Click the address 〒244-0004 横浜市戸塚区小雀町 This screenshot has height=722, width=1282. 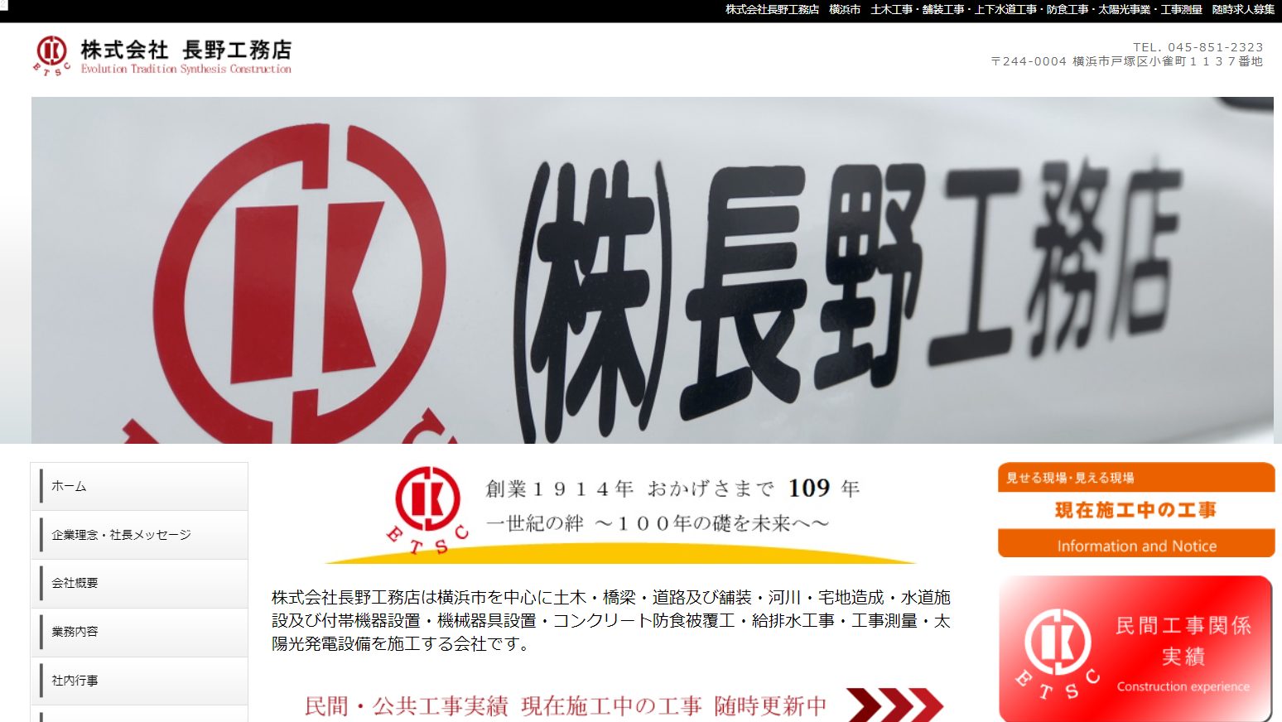tap(1127, 61)
